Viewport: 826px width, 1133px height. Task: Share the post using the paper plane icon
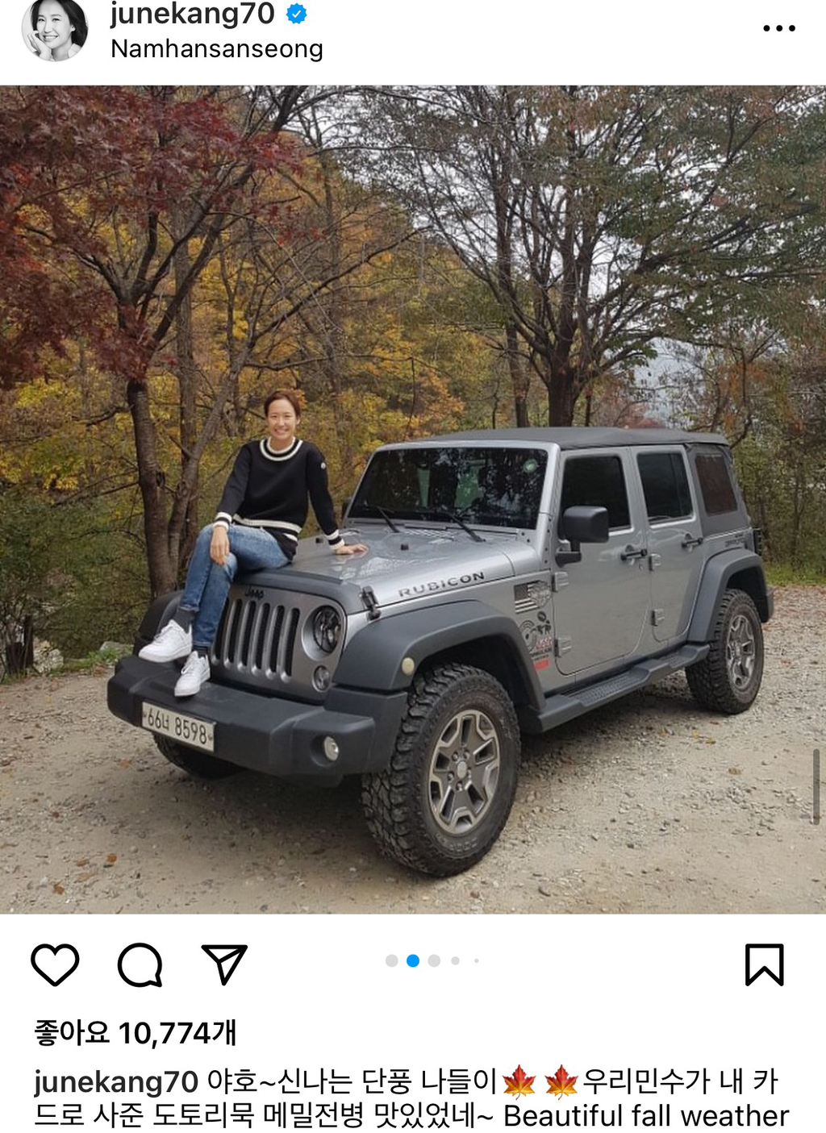(224, 964)
